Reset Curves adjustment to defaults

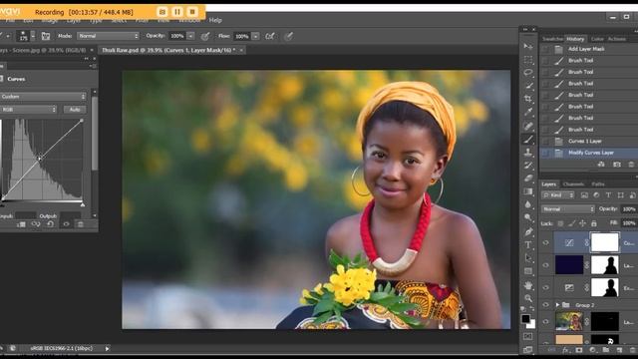51,224
